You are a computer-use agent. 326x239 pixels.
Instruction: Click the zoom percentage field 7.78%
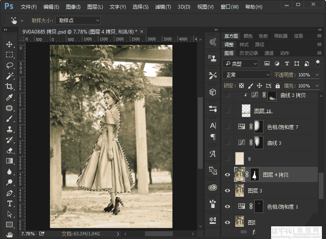tap(28, 234)
